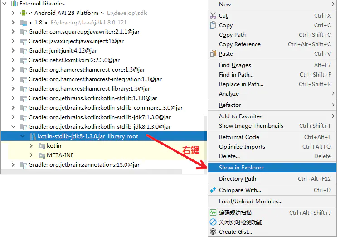The image size is (340, 241).
Task: Click the META-INF folder icon
Action: (42, 156)
